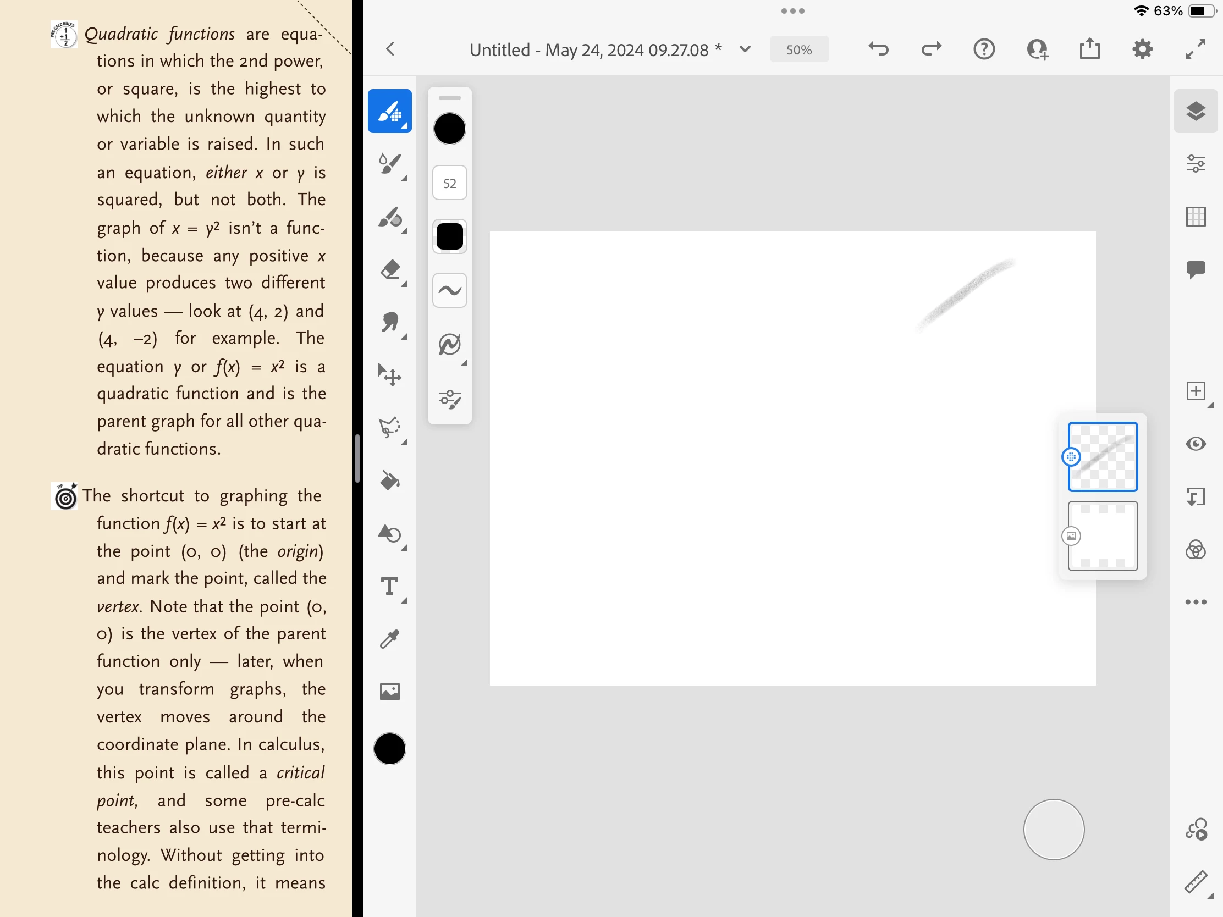Click the Undo arrow
The image size is (1223, 917).
pyautogui.click(x=878, y=49)
